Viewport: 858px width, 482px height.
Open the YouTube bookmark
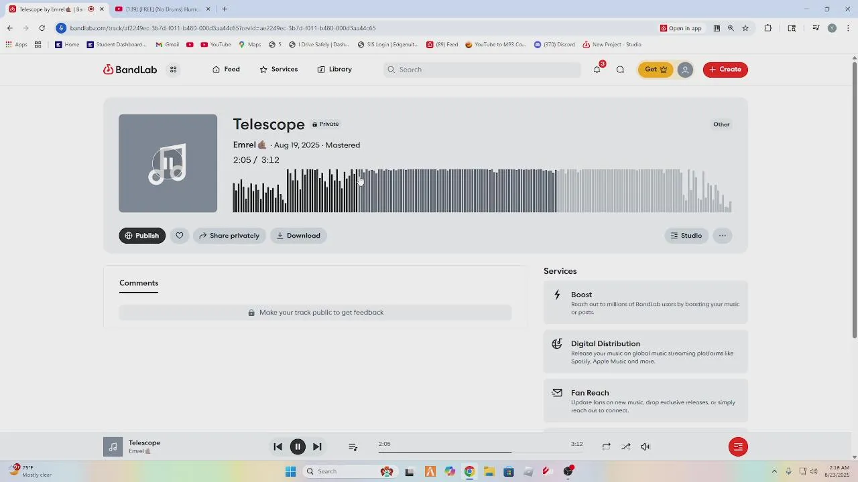[215, 45]
